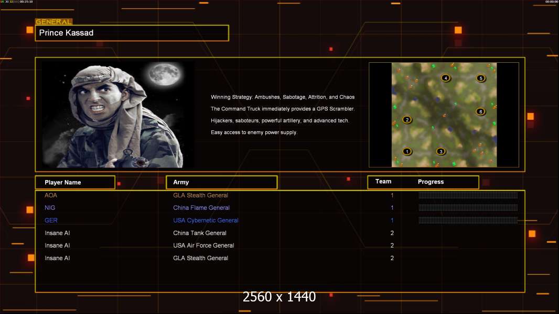Click the Winning Strategy description line
Screen dimensions: 559x314
click(x=283, y=97)
